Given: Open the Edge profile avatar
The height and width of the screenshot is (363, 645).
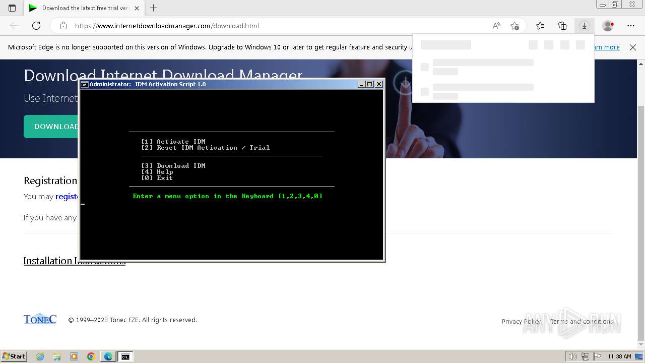Looking at the screenshot, I should [x=608, y=26].
